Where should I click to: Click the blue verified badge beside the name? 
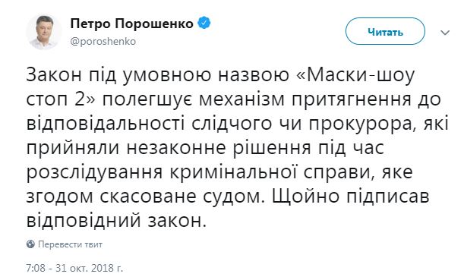point(204,23)
